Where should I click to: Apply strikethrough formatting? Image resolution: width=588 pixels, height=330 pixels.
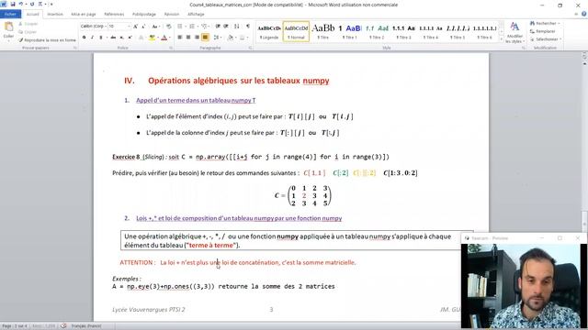[x=113, y=38]
